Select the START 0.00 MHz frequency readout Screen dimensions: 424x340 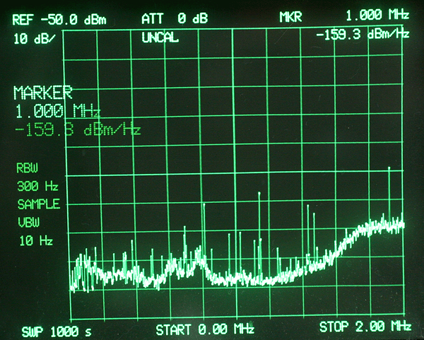point(205,329)
